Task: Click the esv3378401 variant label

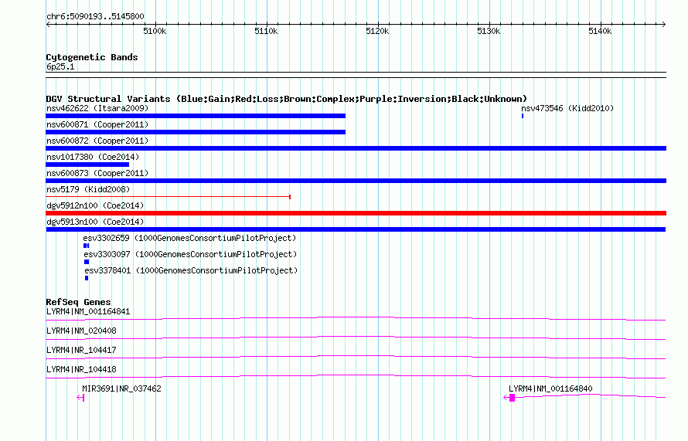Action: tap(191, 270)
